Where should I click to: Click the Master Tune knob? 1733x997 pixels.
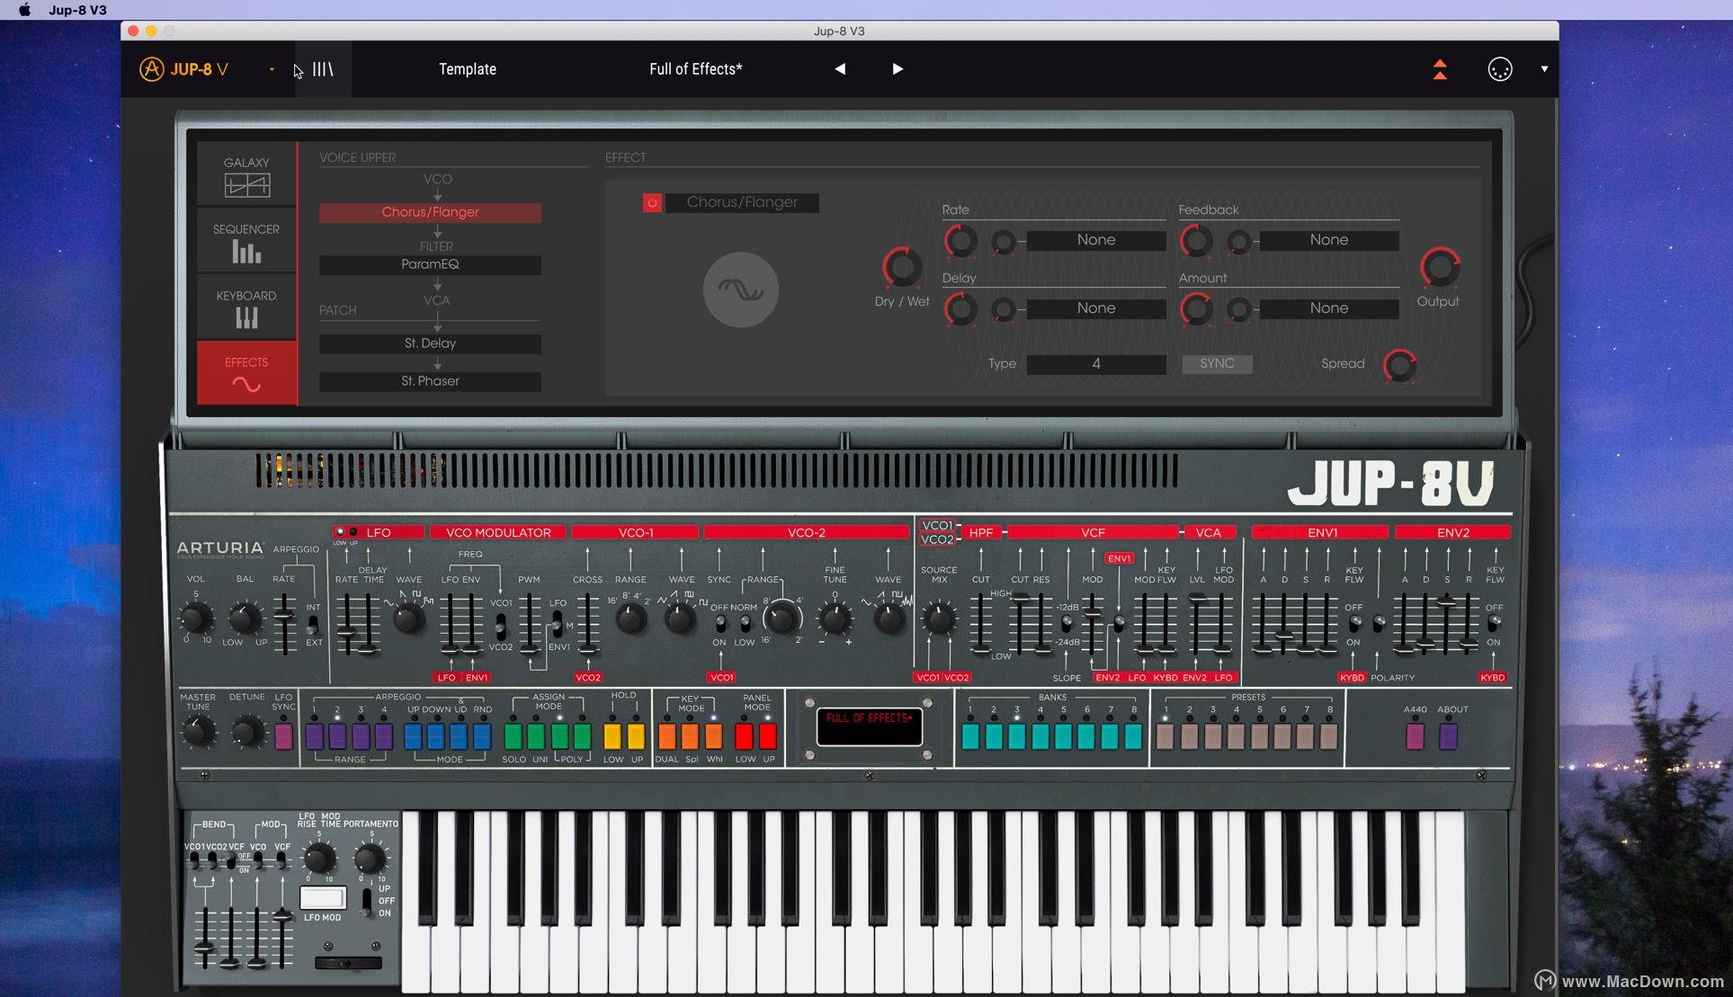click(x=199, y=733)
